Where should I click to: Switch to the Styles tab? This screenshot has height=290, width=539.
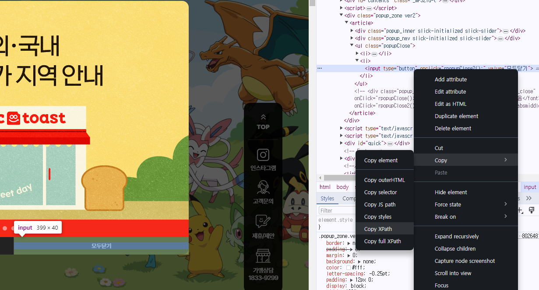coord(327,198)
